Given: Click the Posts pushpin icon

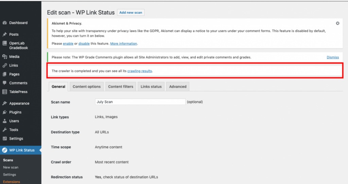Looking at the screenshot, I should point(4,34).
